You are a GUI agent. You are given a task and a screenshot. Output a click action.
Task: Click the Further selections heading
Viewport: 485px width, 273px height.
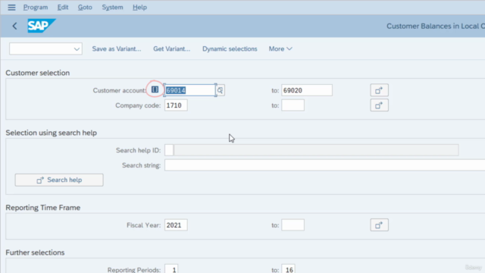(x=35, y=253)
